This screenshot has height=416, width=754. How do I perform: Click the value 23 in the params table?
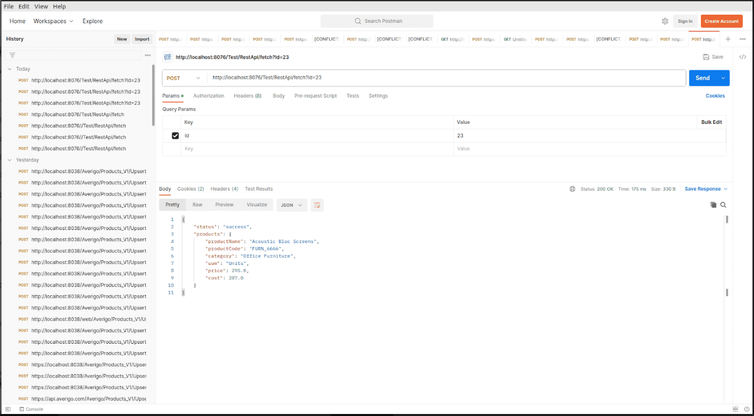(460, 135)
